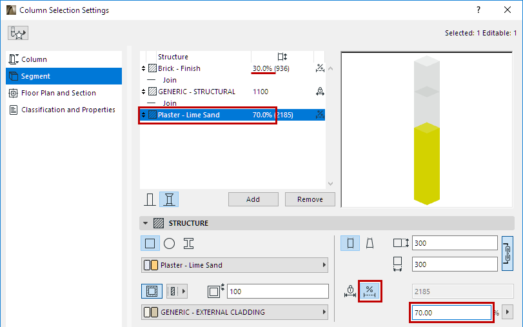Toggle the chain link for dimensions
The width and height of the screenshot is (523, 327).
click(x=508, y=253)
